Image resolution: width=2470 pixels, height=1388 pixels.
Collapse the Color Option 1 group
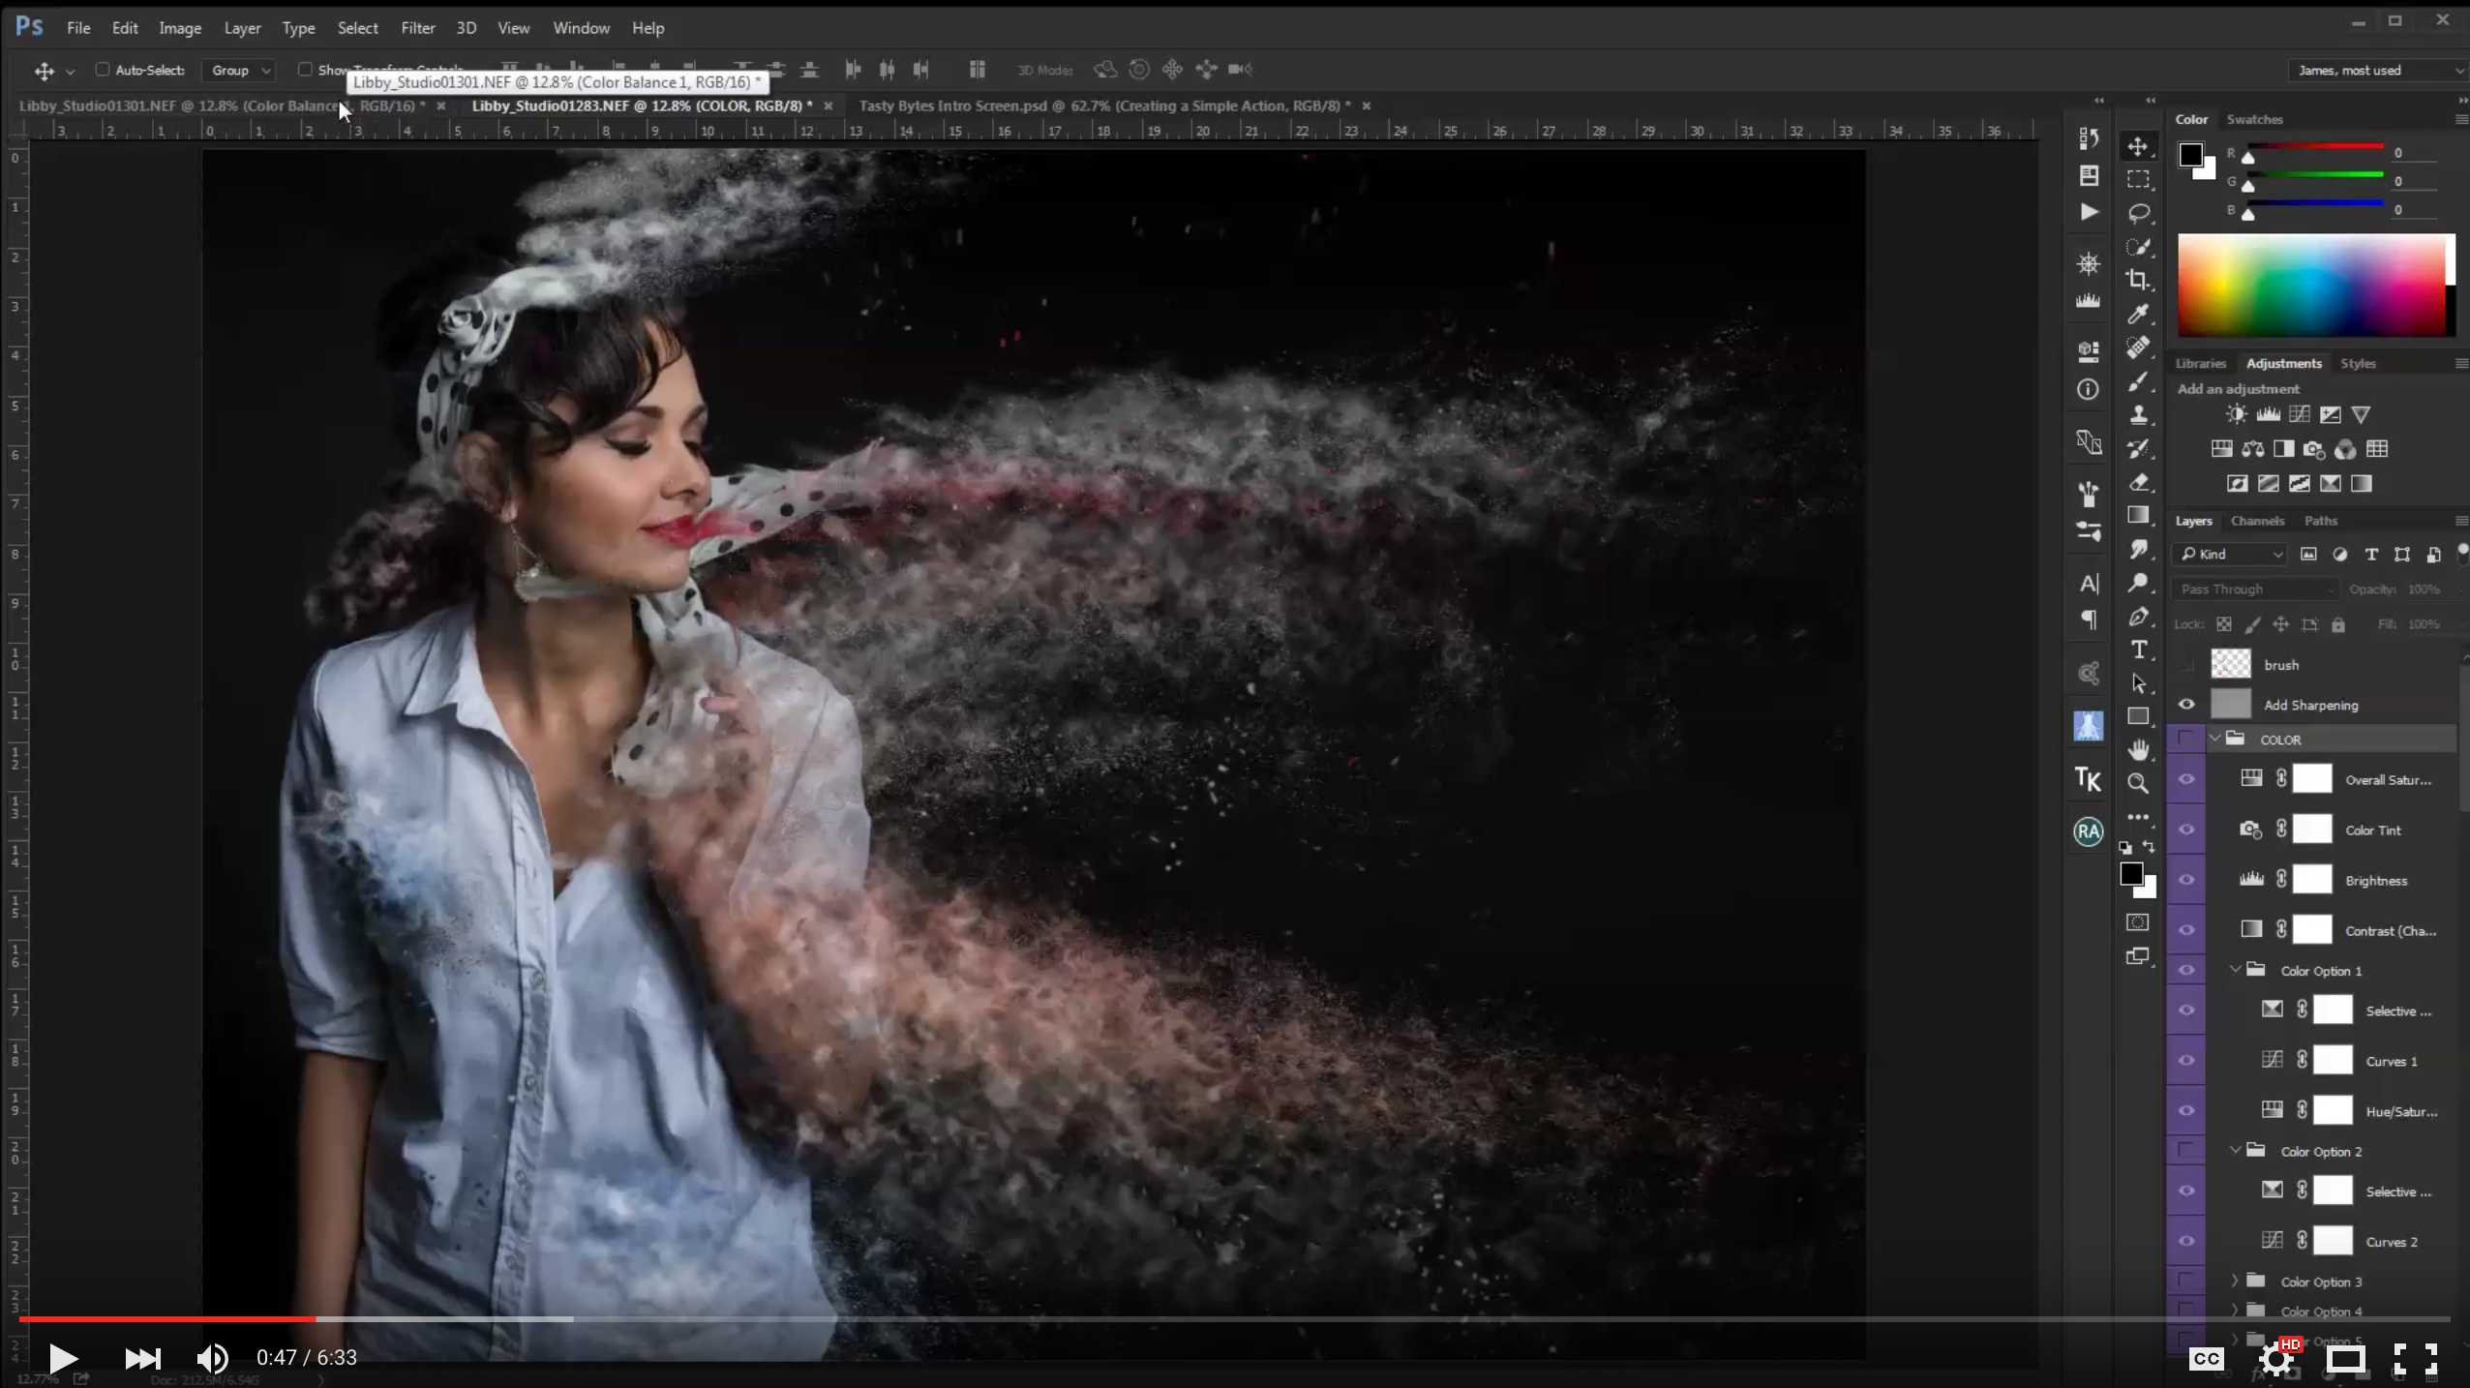pos(2236,970)
